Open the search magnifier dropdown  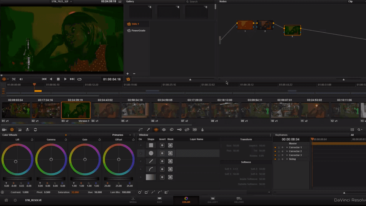tap(360, 129)
